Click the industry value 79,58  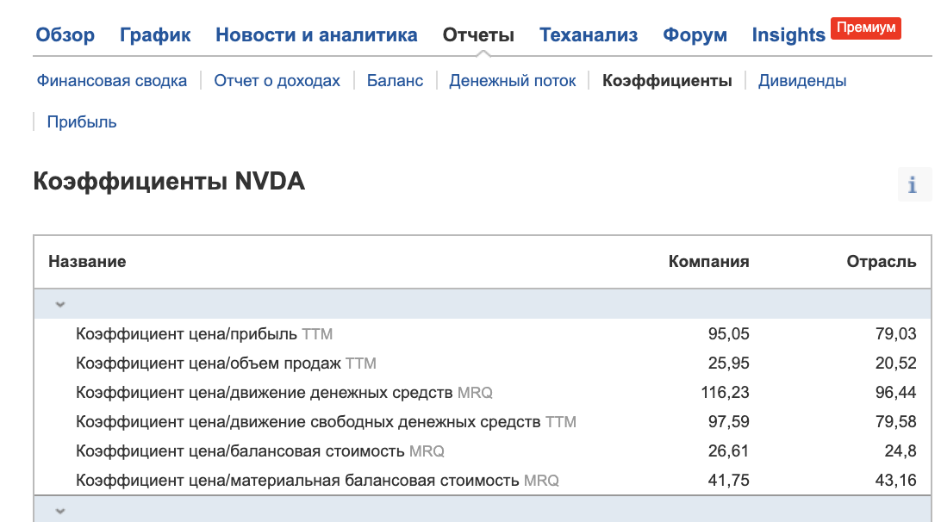895,422
